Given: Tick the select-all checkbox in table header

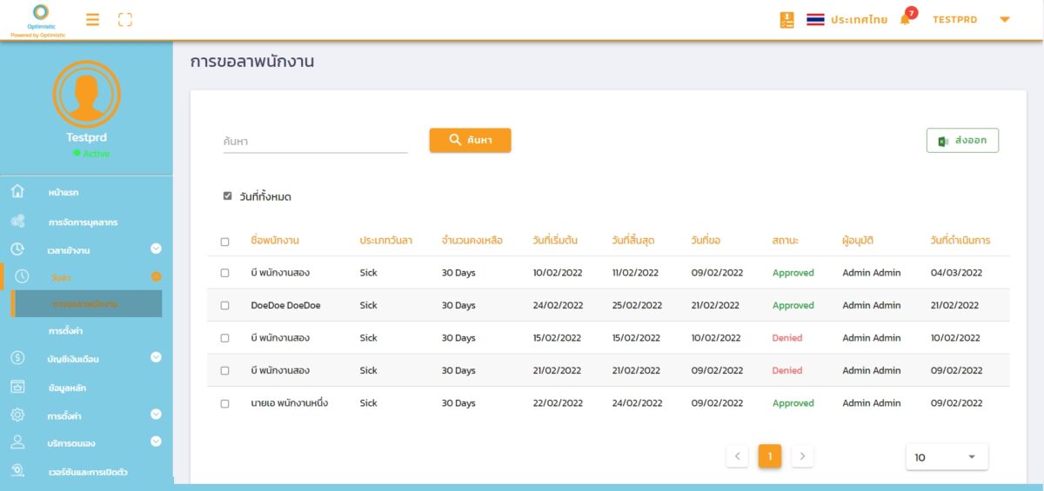Looking at the screenshot, I should pyautogui.click(x=224, y=242).
